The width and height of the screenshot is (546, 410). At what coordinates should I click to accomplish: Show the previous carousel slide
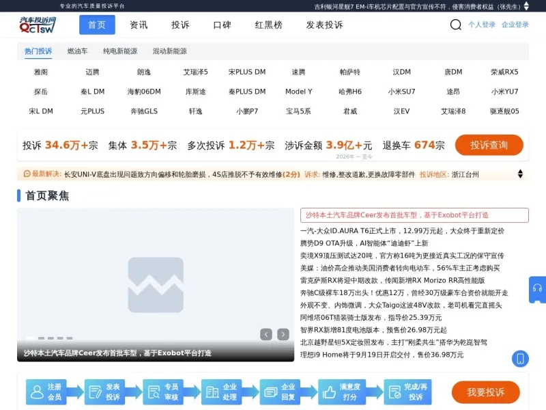266,334
